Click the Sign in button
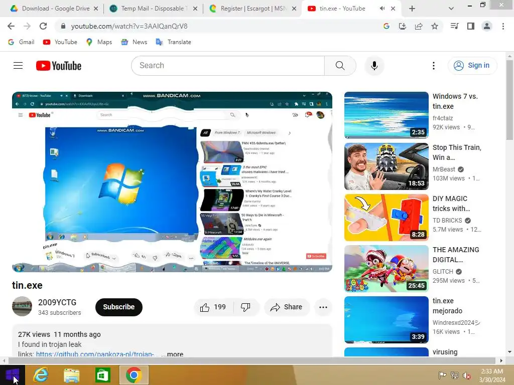 click(x=472, y=66)
